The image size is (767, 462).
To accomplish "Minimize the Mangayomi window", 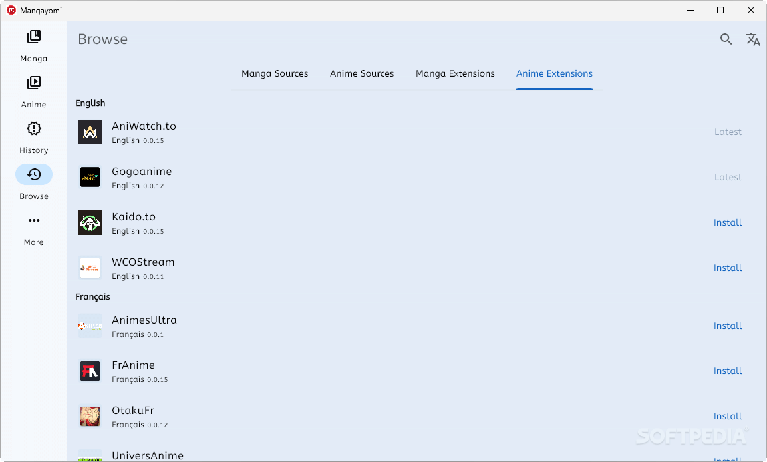I will 690,10.
